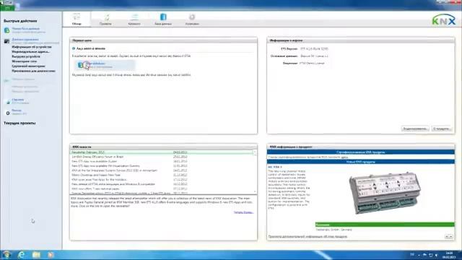This screenshot has height=260, width=462.
Task: Open the media player taskbar icon
Action: pyautogui.click(x=51, y=255)
